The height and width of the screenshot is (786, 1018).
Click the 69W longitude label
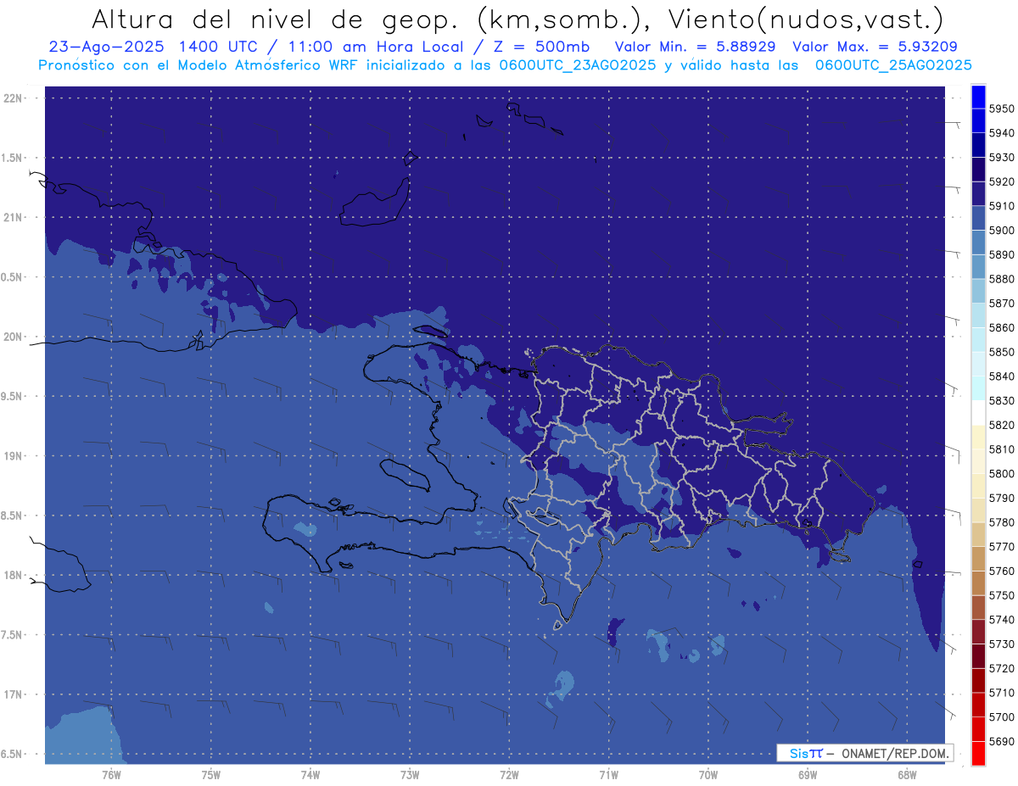[x=808, y=775]
